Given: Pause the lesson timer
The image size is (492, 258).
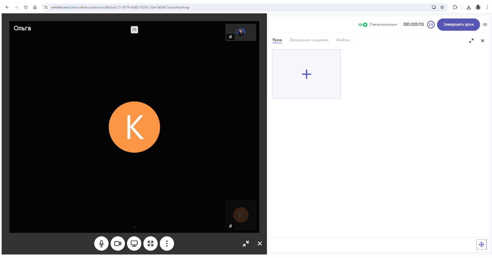Looking at the screenshot, I should point(431,24).
